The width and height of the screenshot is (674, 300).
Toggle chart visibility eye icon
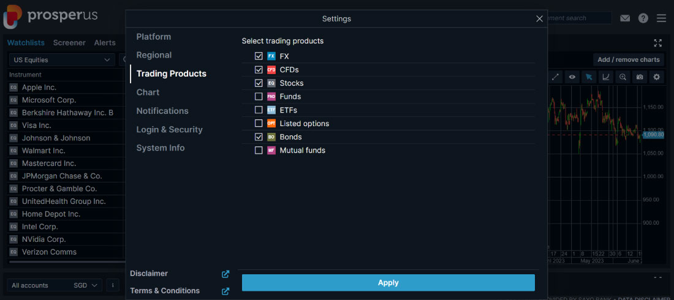point(572,77)
